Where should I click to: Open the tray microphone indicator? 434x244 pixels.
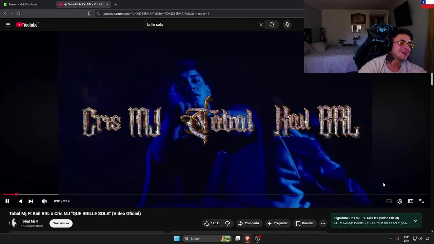pos(398,239)
